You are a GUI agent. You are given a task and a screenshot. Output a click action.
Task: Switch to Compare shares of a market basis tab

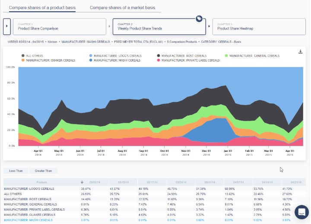(122, 8)
